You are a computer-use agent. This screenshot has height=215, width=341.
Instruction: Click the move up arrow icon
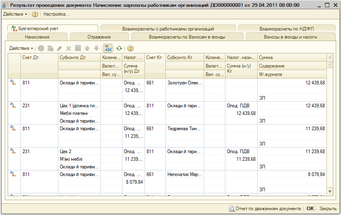pos(87,48)
